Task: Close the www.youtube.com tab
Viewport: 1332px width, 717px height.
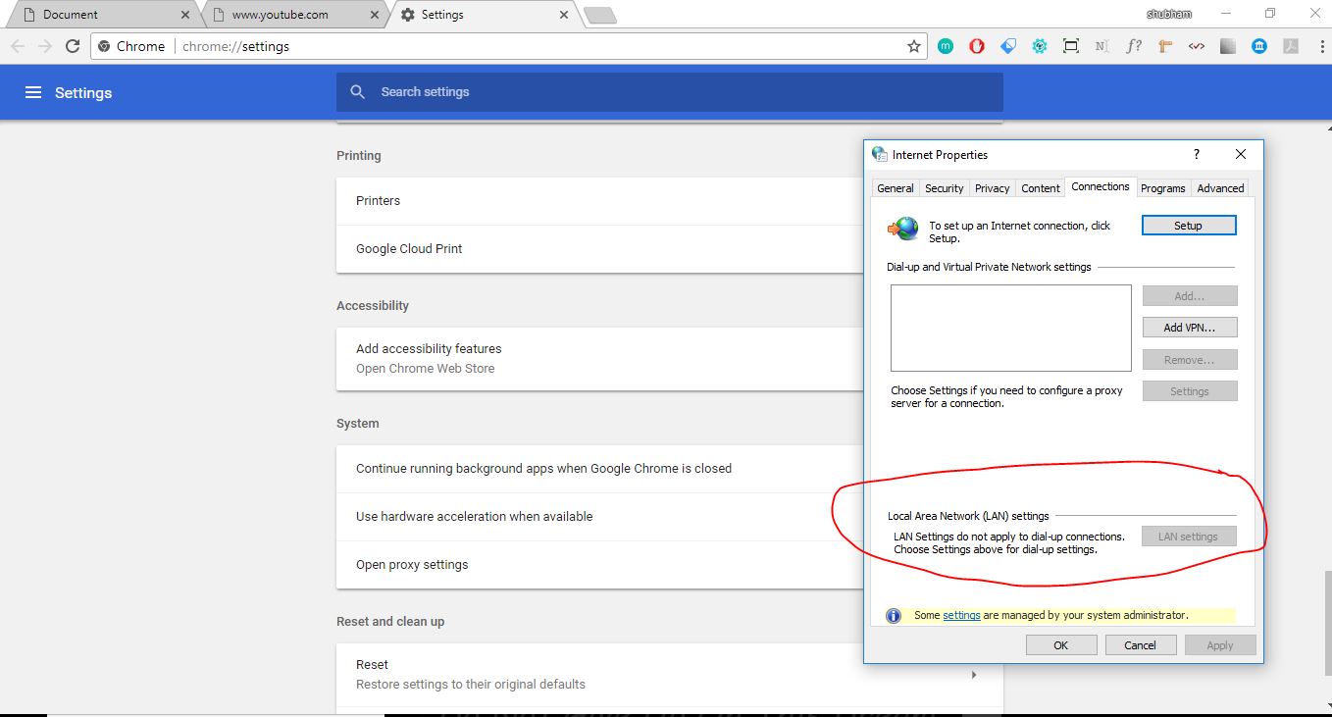Action: pos(374,15)
